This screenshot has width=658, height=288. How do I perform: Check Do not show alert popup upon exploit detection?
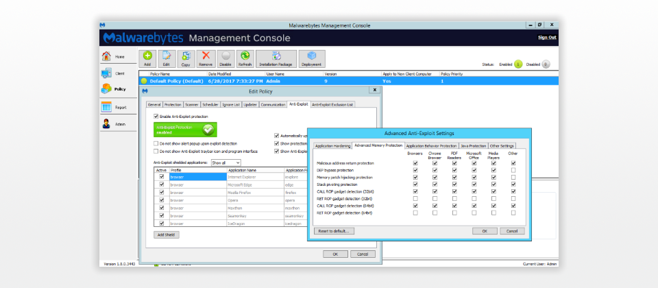(x=156, y=143)
